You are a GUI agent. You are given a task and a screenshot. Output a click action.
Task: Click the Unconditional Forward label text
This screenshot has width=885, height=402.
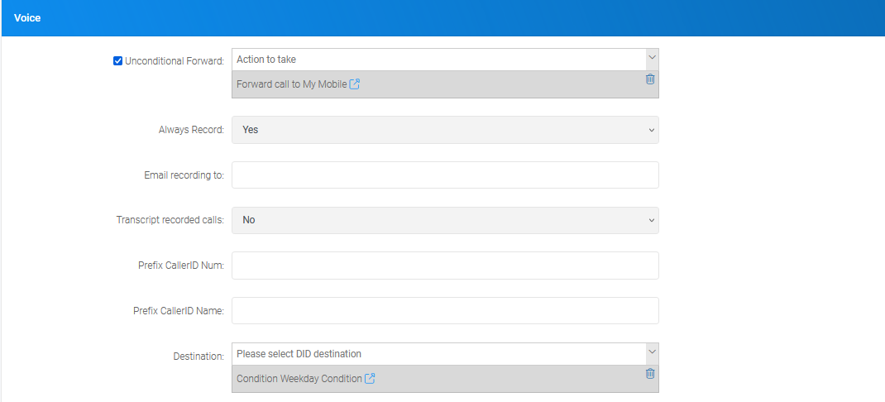[175, 61]
